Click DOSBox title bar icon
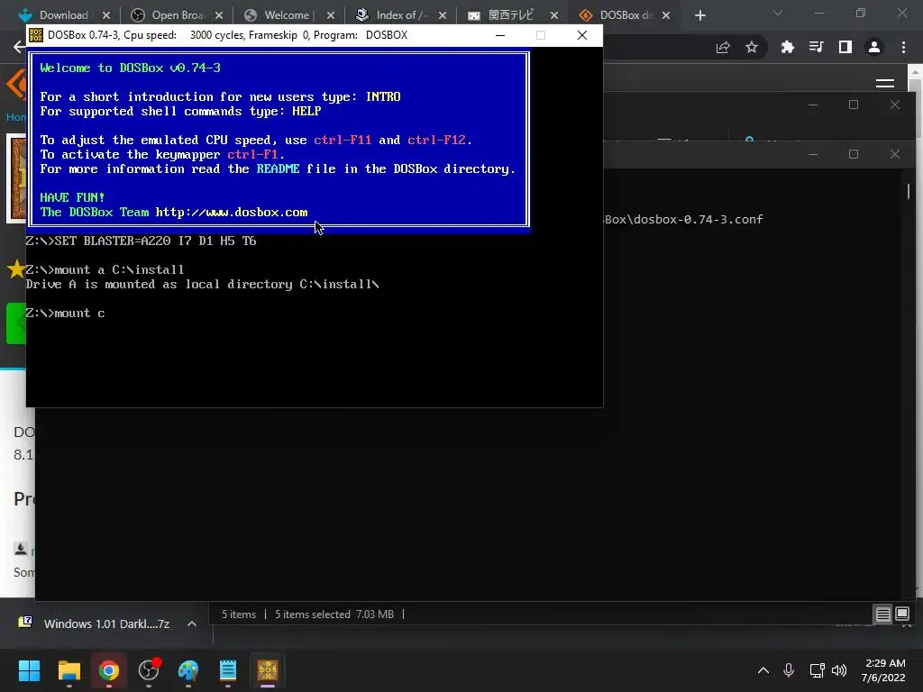The image size is (923, 692). coord(36,35)
